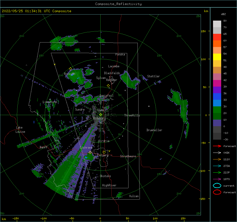Click the Limestone map label
Screen dimensions: 237x222
(x=50, y=102)
